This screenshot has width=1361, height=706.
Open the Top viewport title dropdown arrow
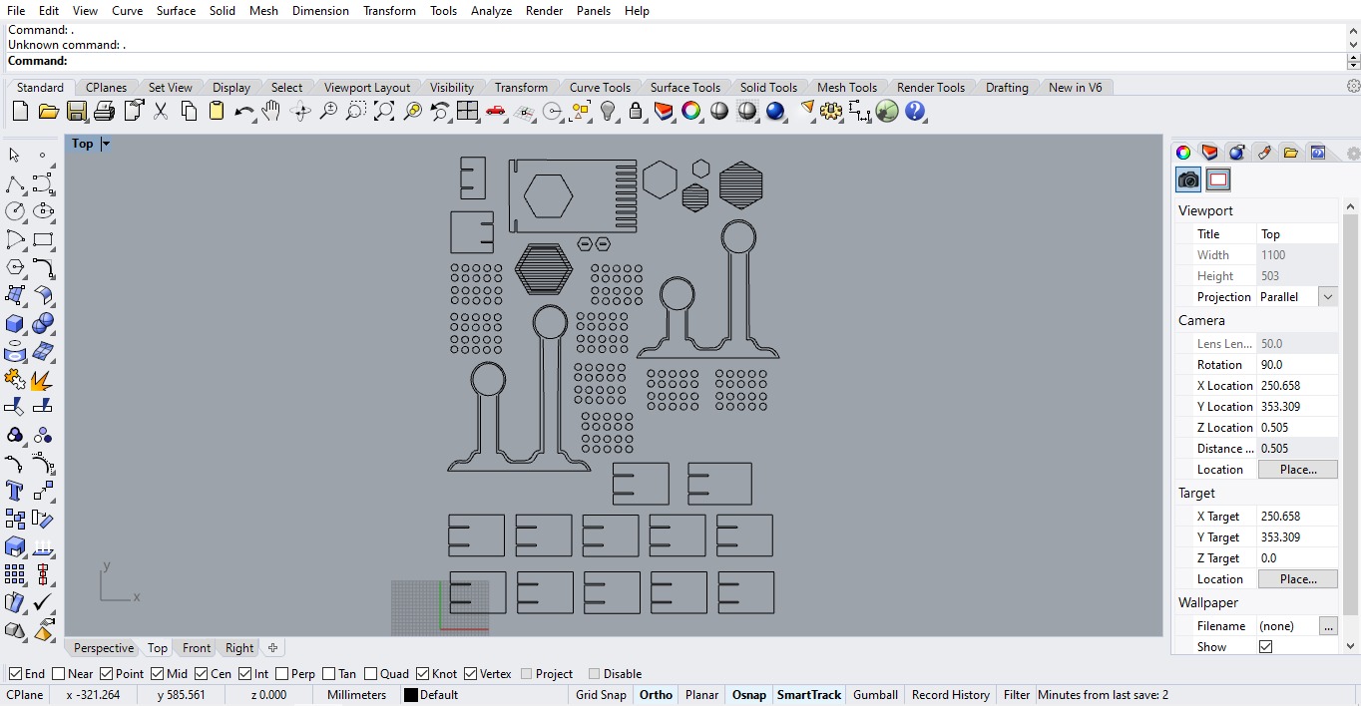tap(106, 144)
